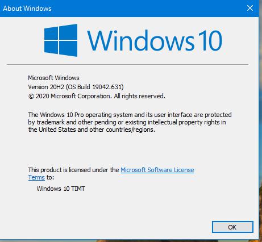Viewport: 262px width, 242px height.
Task: Click the trademark and intellectual property line
Action: (127, 122)
